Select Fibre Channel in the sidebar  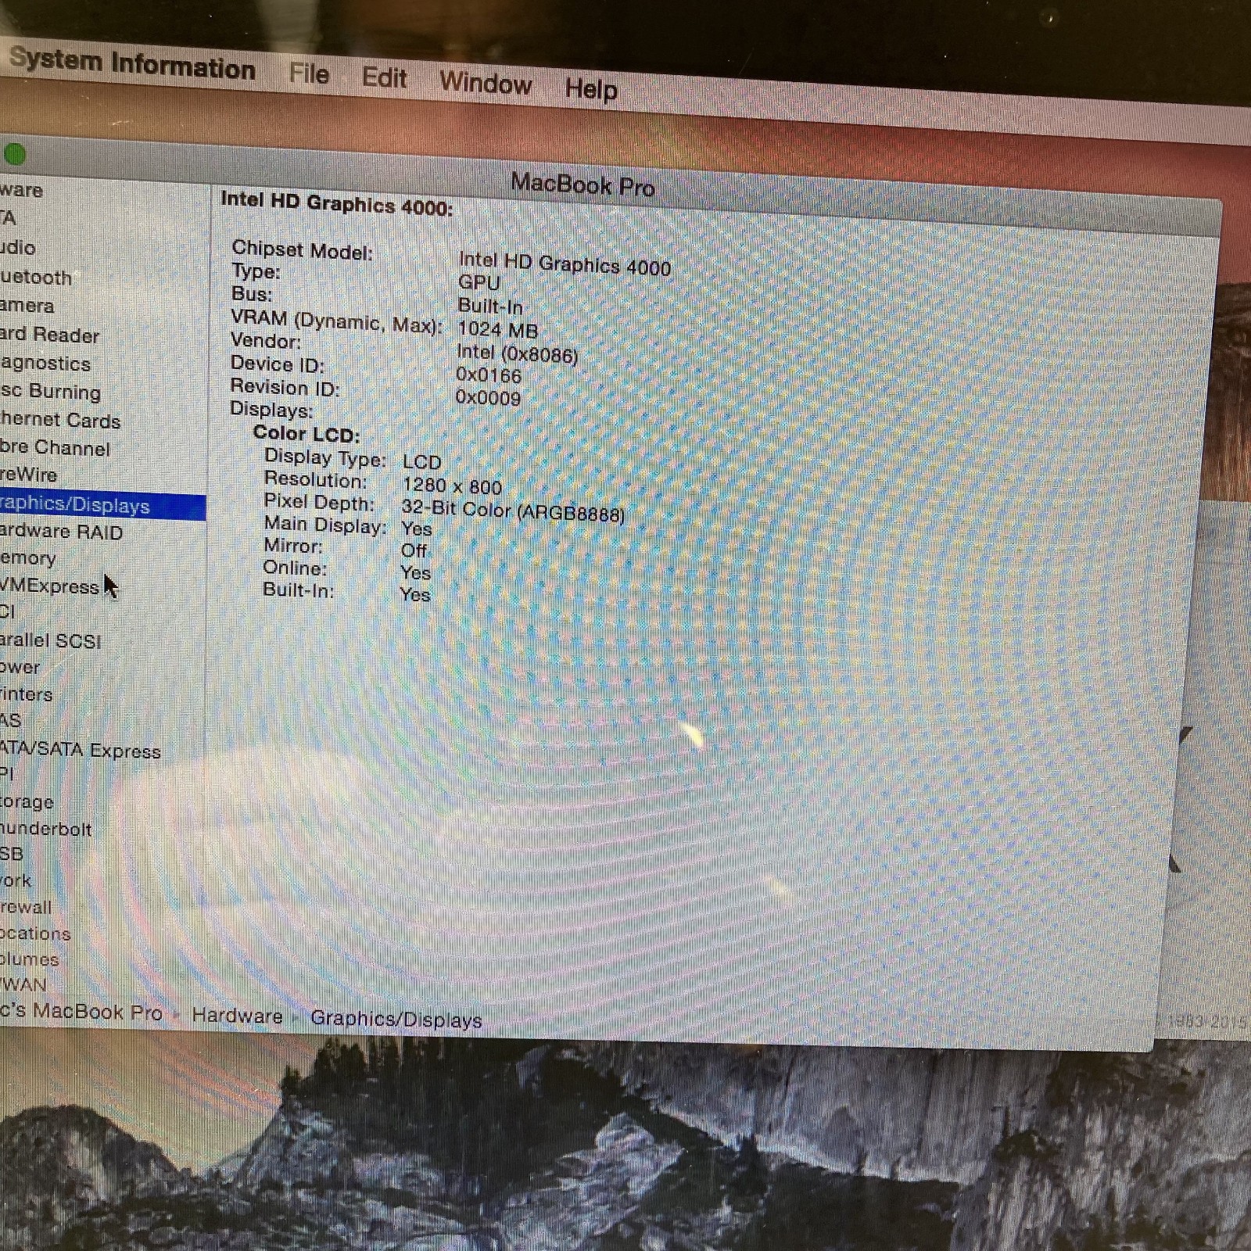(55, 448)
